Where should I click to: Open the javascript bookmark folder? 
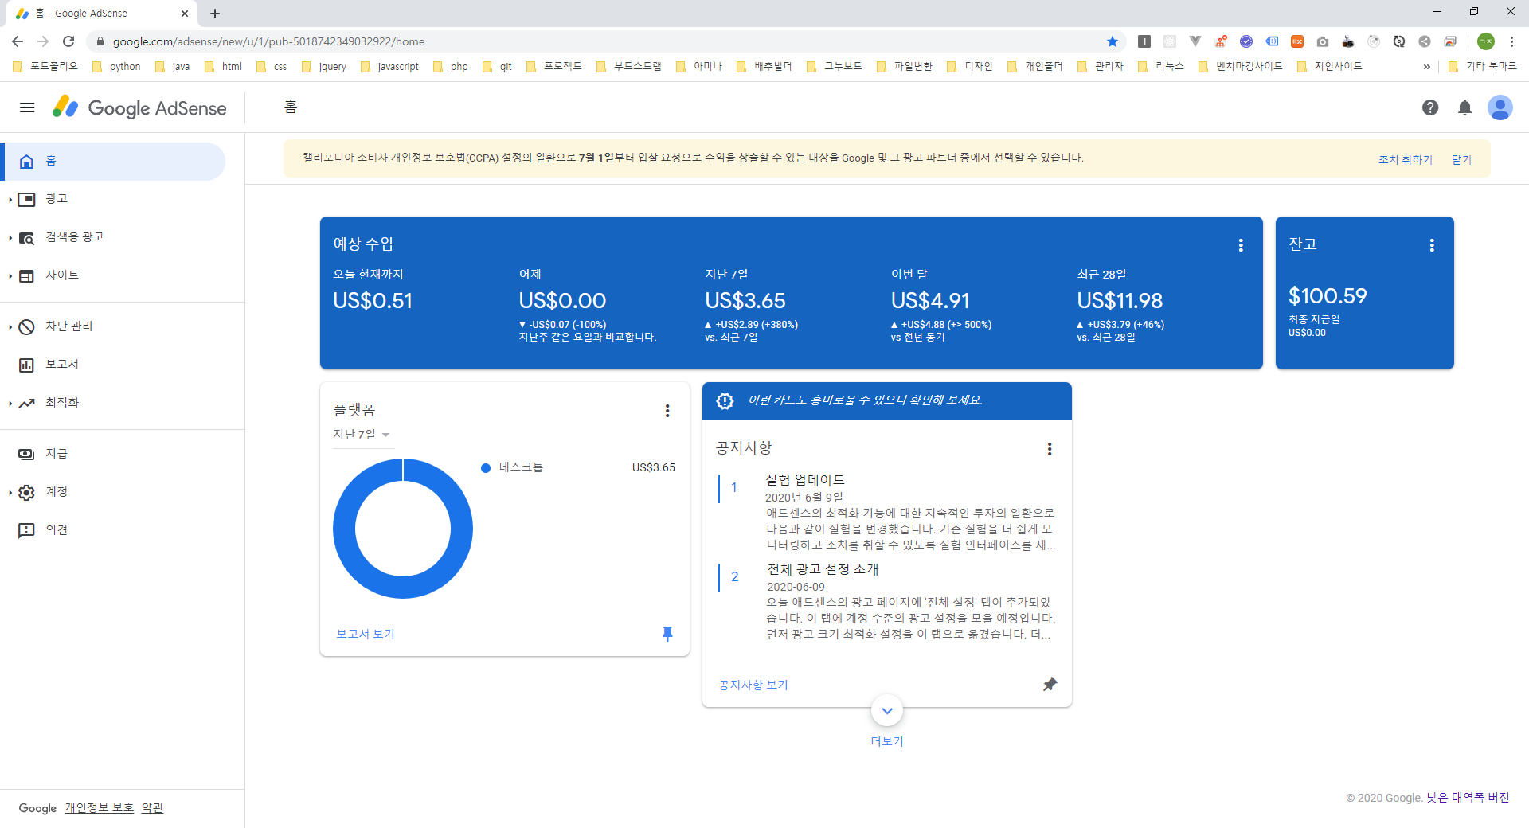point(389,67)
